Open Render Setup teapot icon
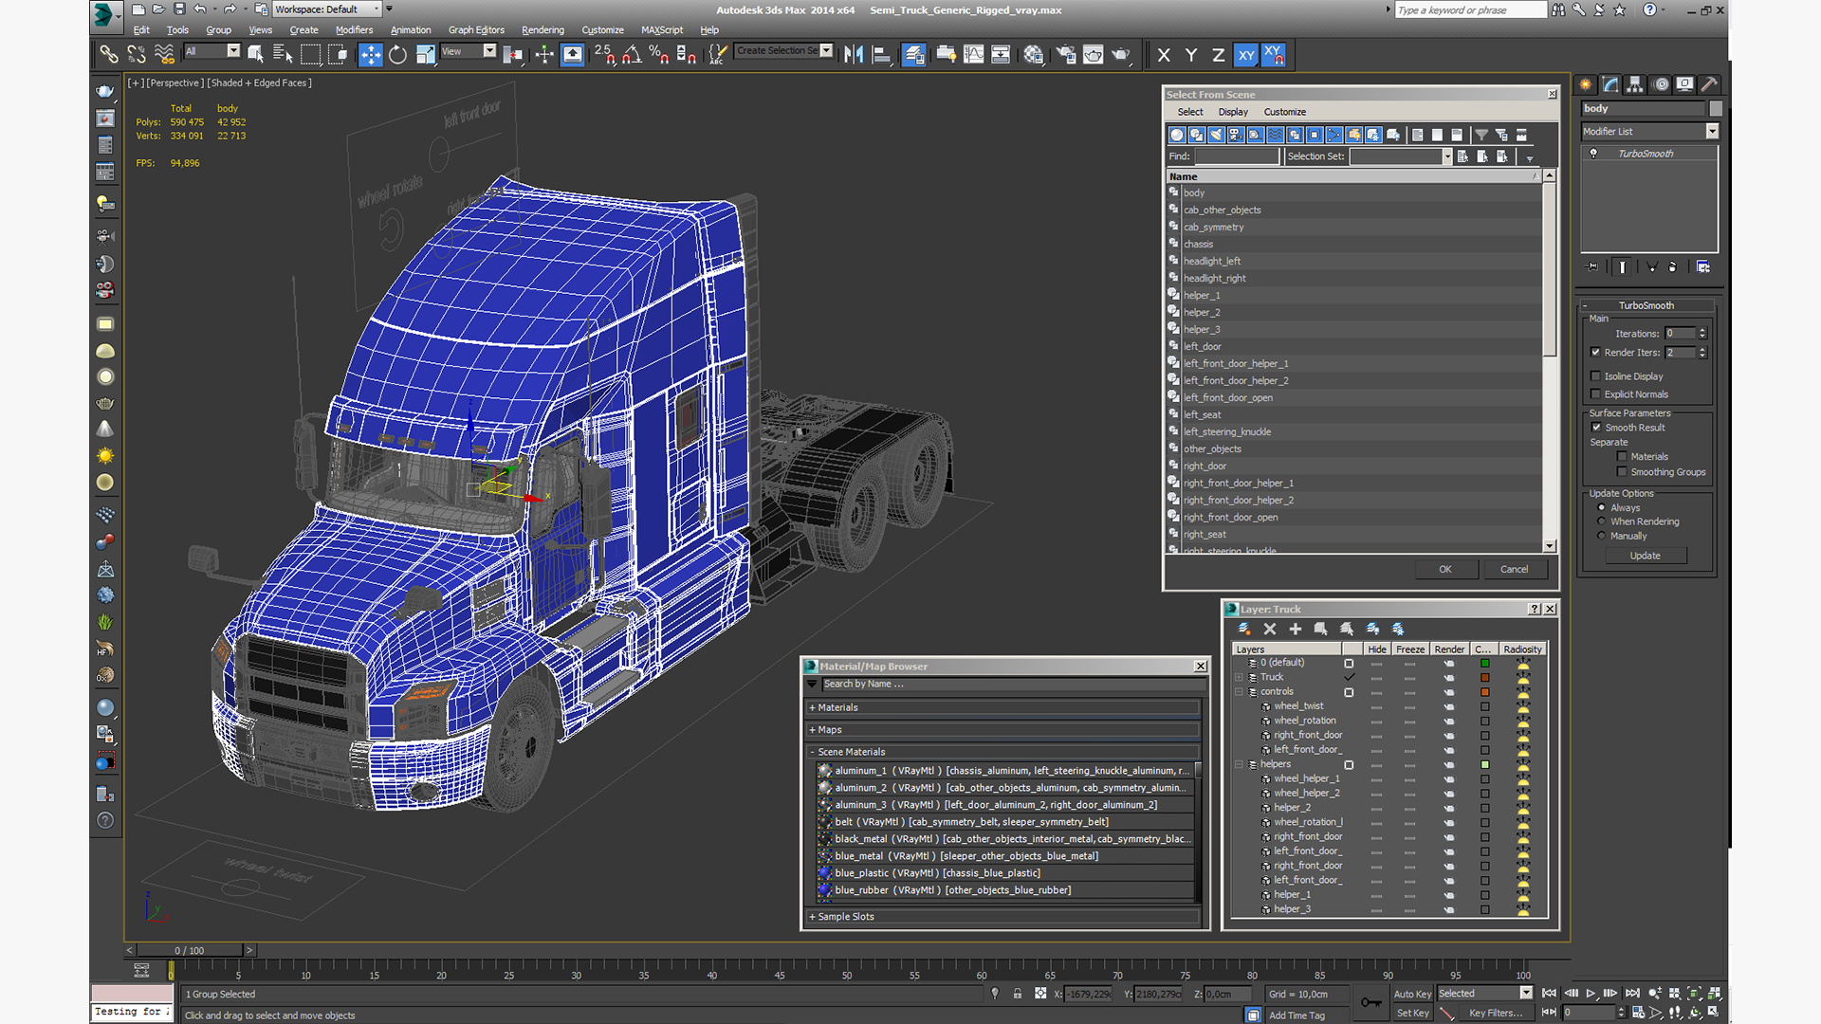The width and height of the screenshot is (1821, 1024). point(1066,55)
